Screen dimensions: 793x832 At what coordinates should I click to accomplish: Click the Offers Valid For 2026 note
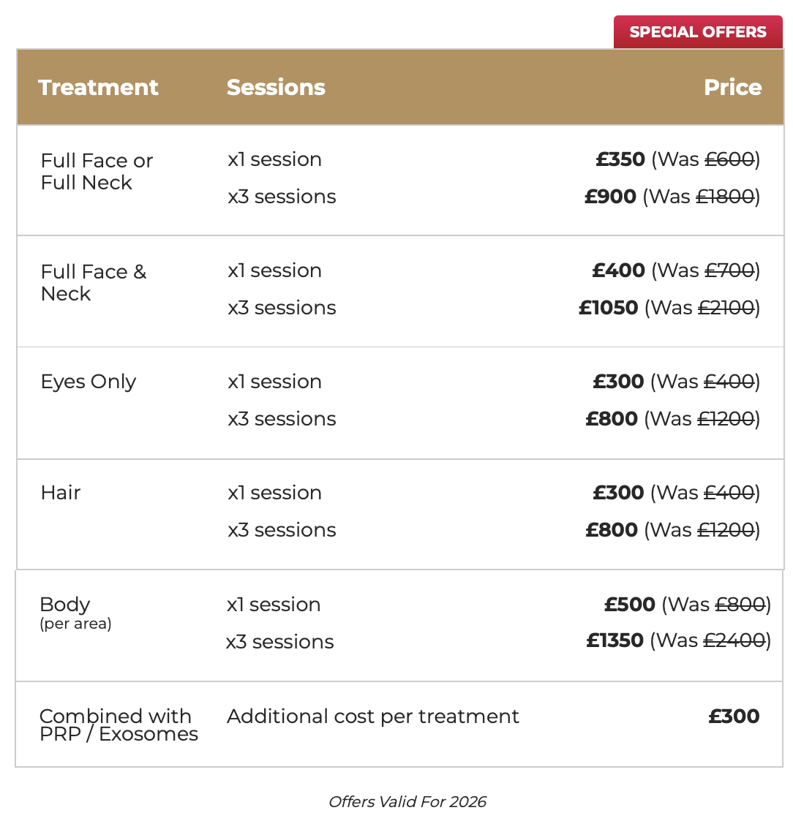click(x=407, y=801)
